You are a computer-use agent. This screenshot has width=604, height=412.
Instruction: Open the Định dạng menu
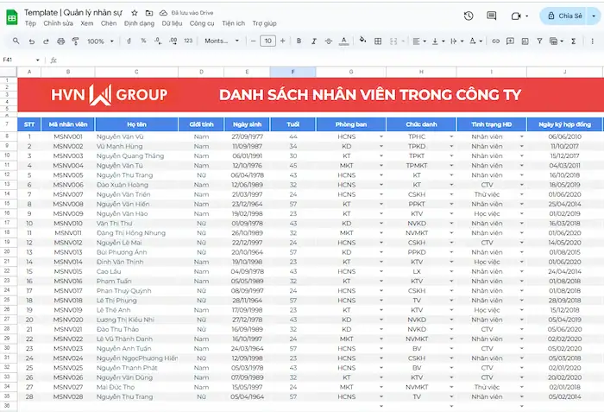[139, 23]
